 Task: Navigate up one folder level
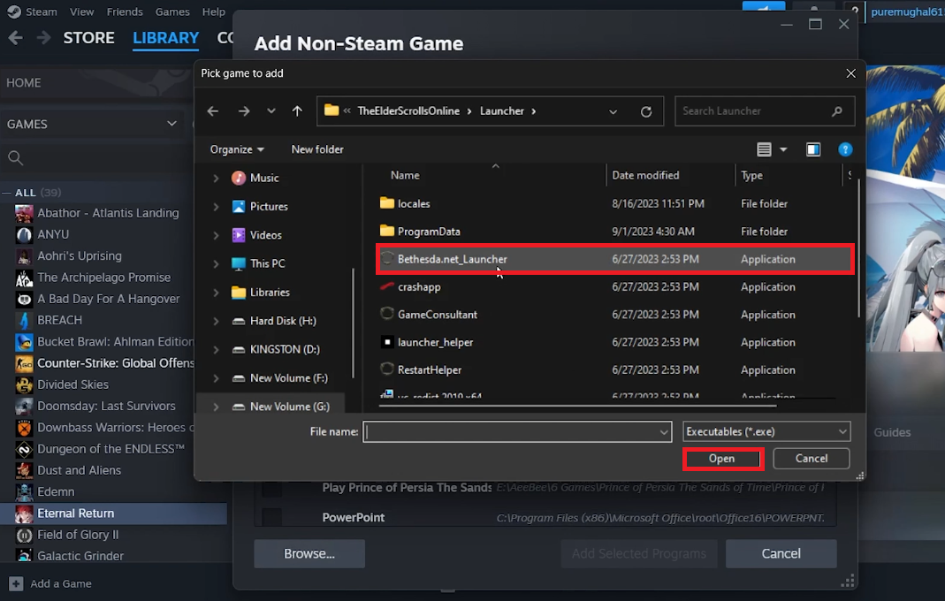click(x=297, y=110)
